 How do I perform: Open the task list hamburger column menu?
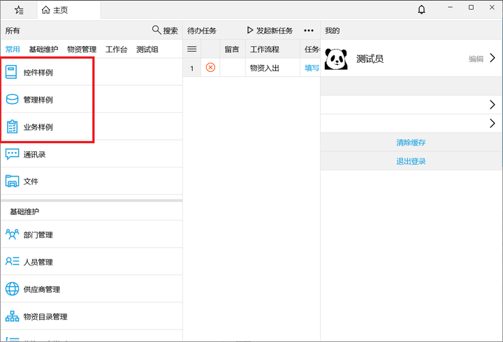(x=192, y=49)
